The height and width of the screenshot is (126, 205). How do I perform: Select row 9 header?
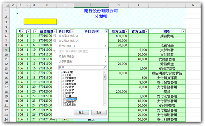tap(6, 50)
